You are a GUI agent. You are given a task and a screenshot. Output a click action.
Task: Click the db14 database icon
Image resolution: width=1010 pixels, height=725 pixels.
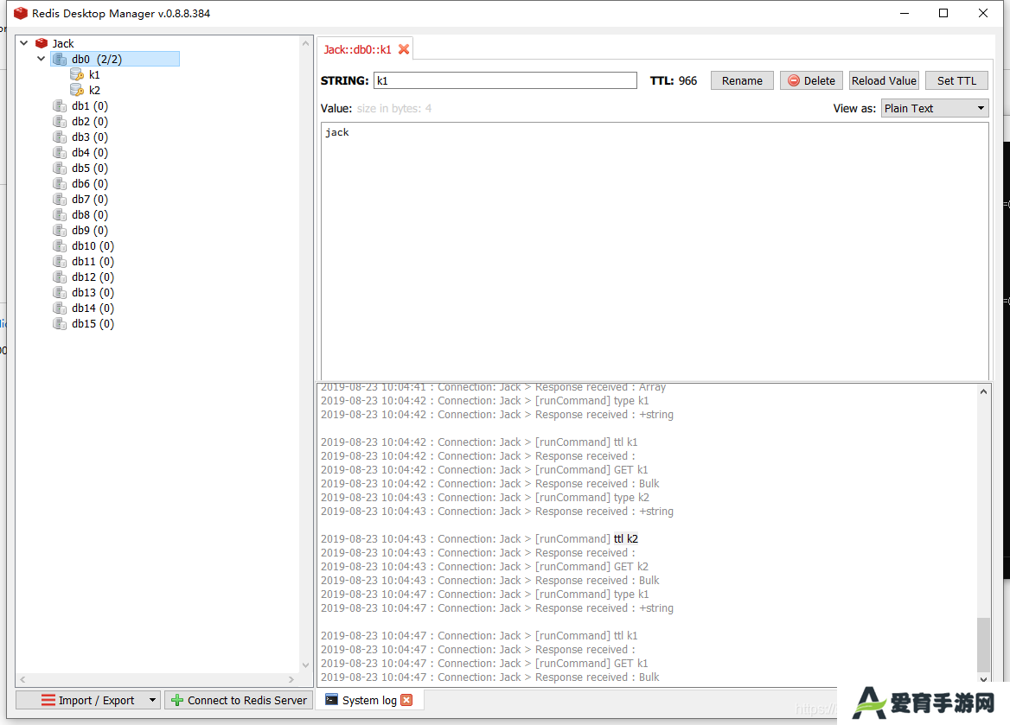point(60,308)
